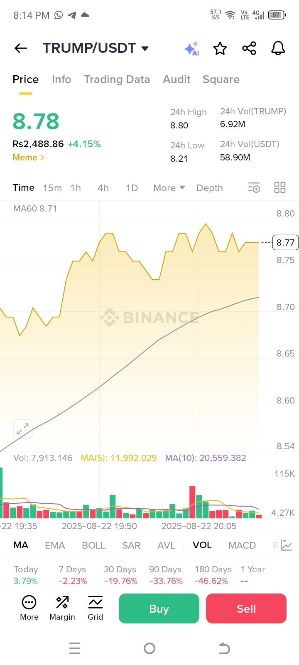
Task: Add pair to favorites with star icon
Action: pyautogui.click(x=220, y=49)
